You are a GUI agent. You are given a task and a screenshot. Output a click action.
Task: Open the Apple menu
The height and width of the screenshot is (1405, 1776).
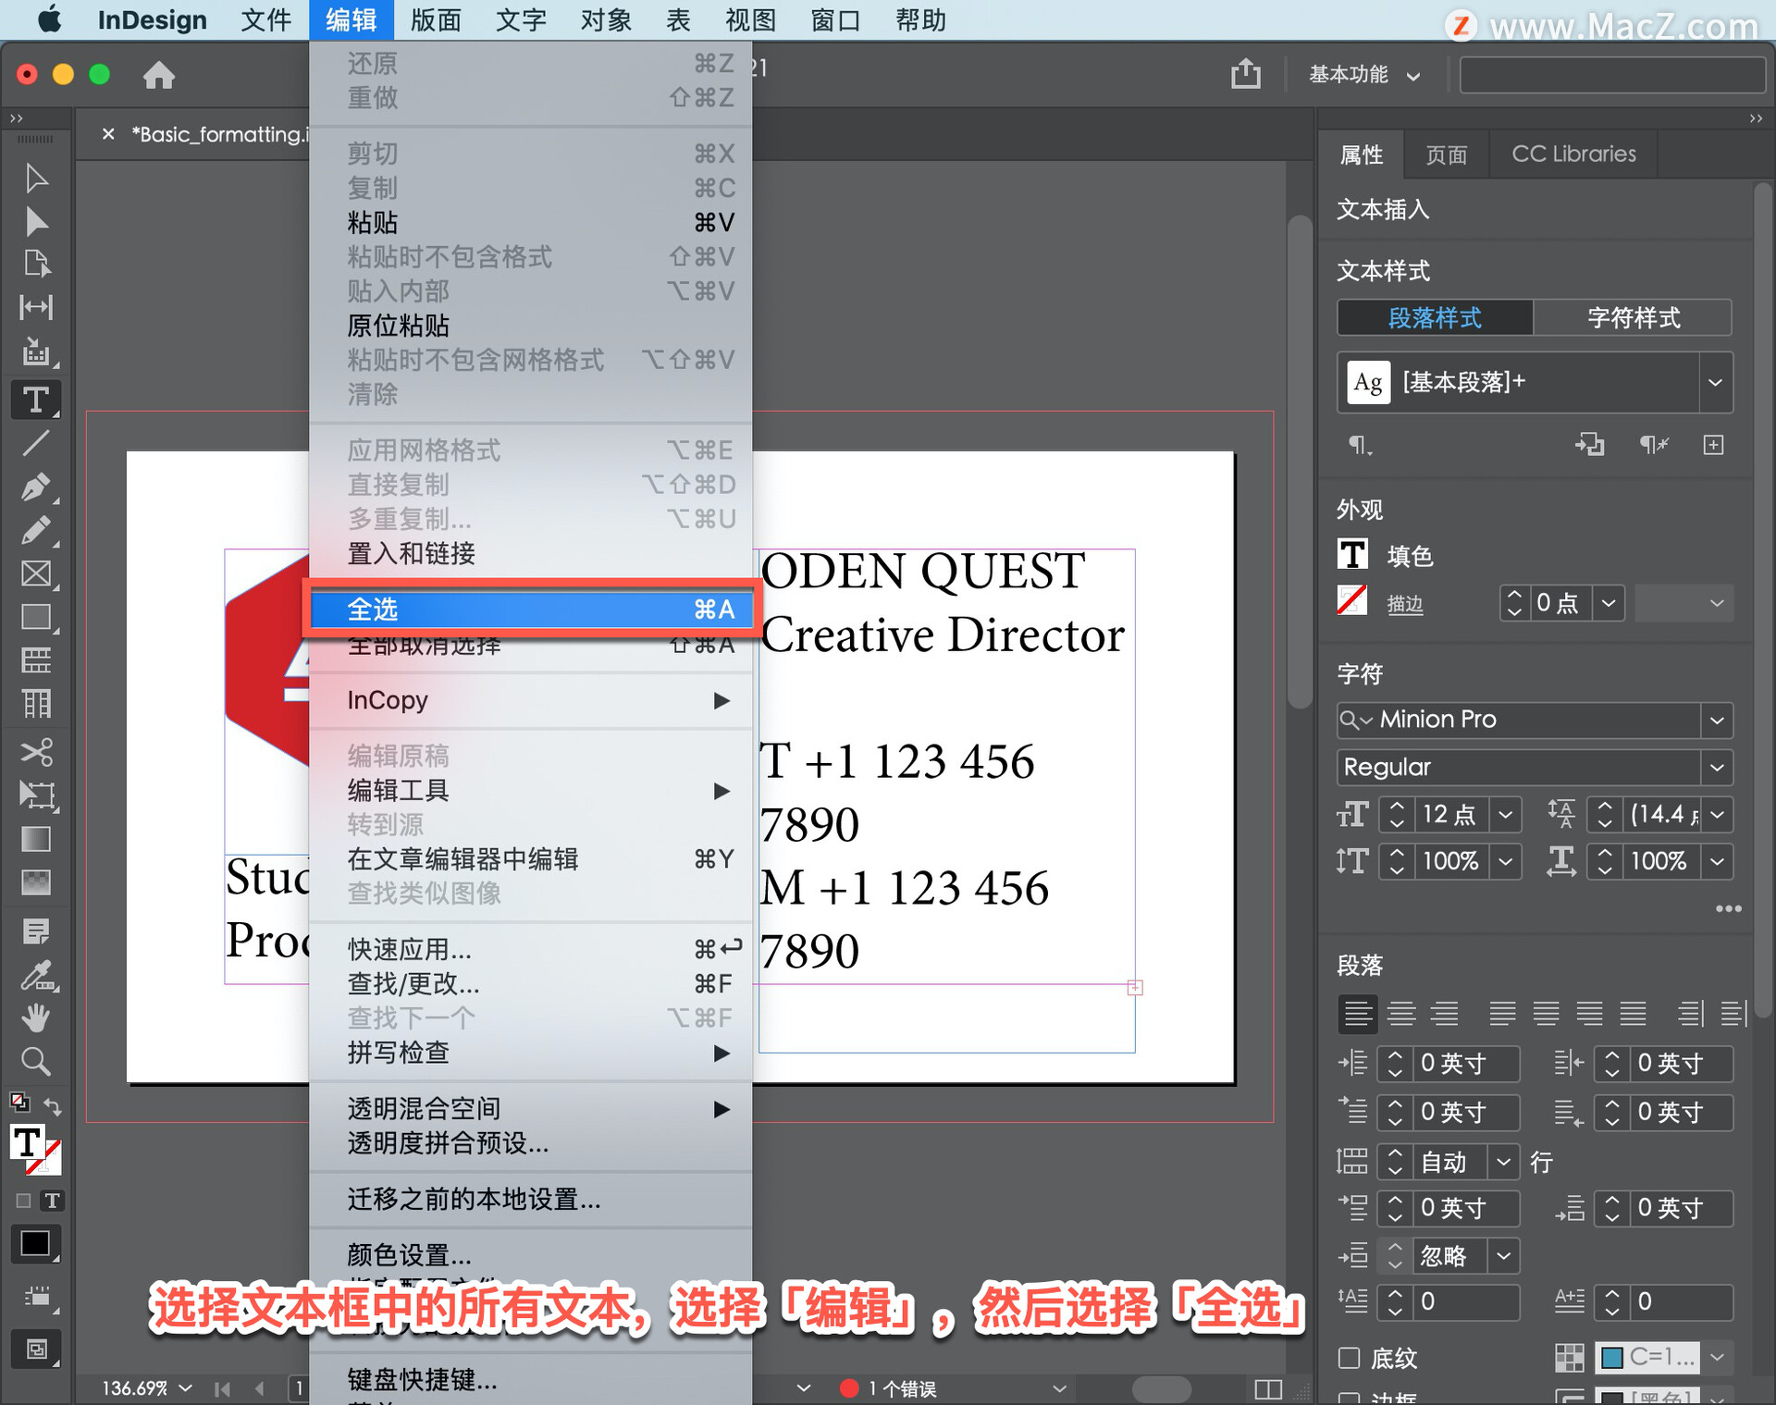coord(51,20)
